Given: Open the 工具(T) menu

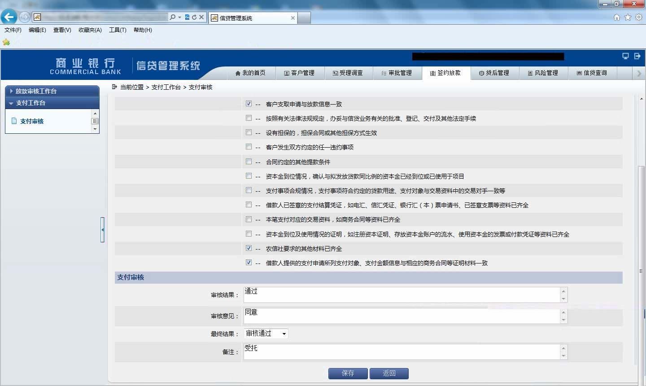Looking at the screenshot, I should pos(118,30).
